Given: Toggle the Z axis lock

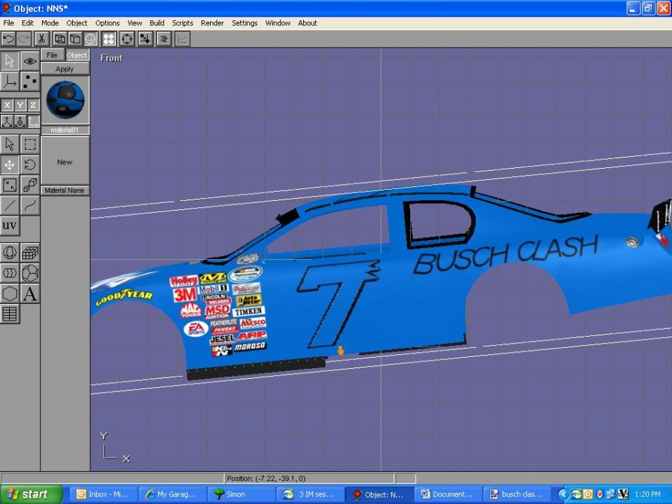Looking at the screenshot, I should pyautogui.click(x=33, y=105).
